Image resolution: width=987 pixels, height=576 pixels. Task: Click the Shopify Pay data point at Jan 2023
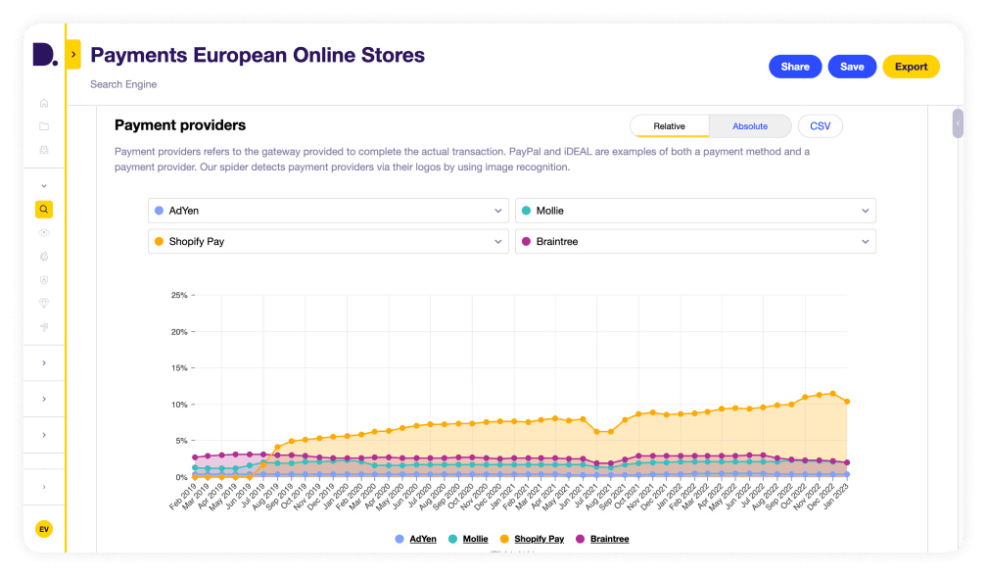click(x=847, y=402)
